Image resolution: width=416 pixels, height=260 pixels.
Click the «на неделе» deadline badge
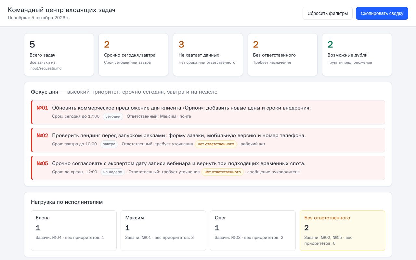click(x=112, y=172)
